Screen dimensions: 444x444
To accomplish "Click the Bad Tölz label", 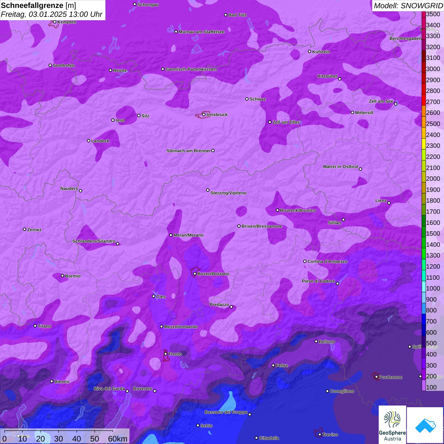I will click(237, 15).
